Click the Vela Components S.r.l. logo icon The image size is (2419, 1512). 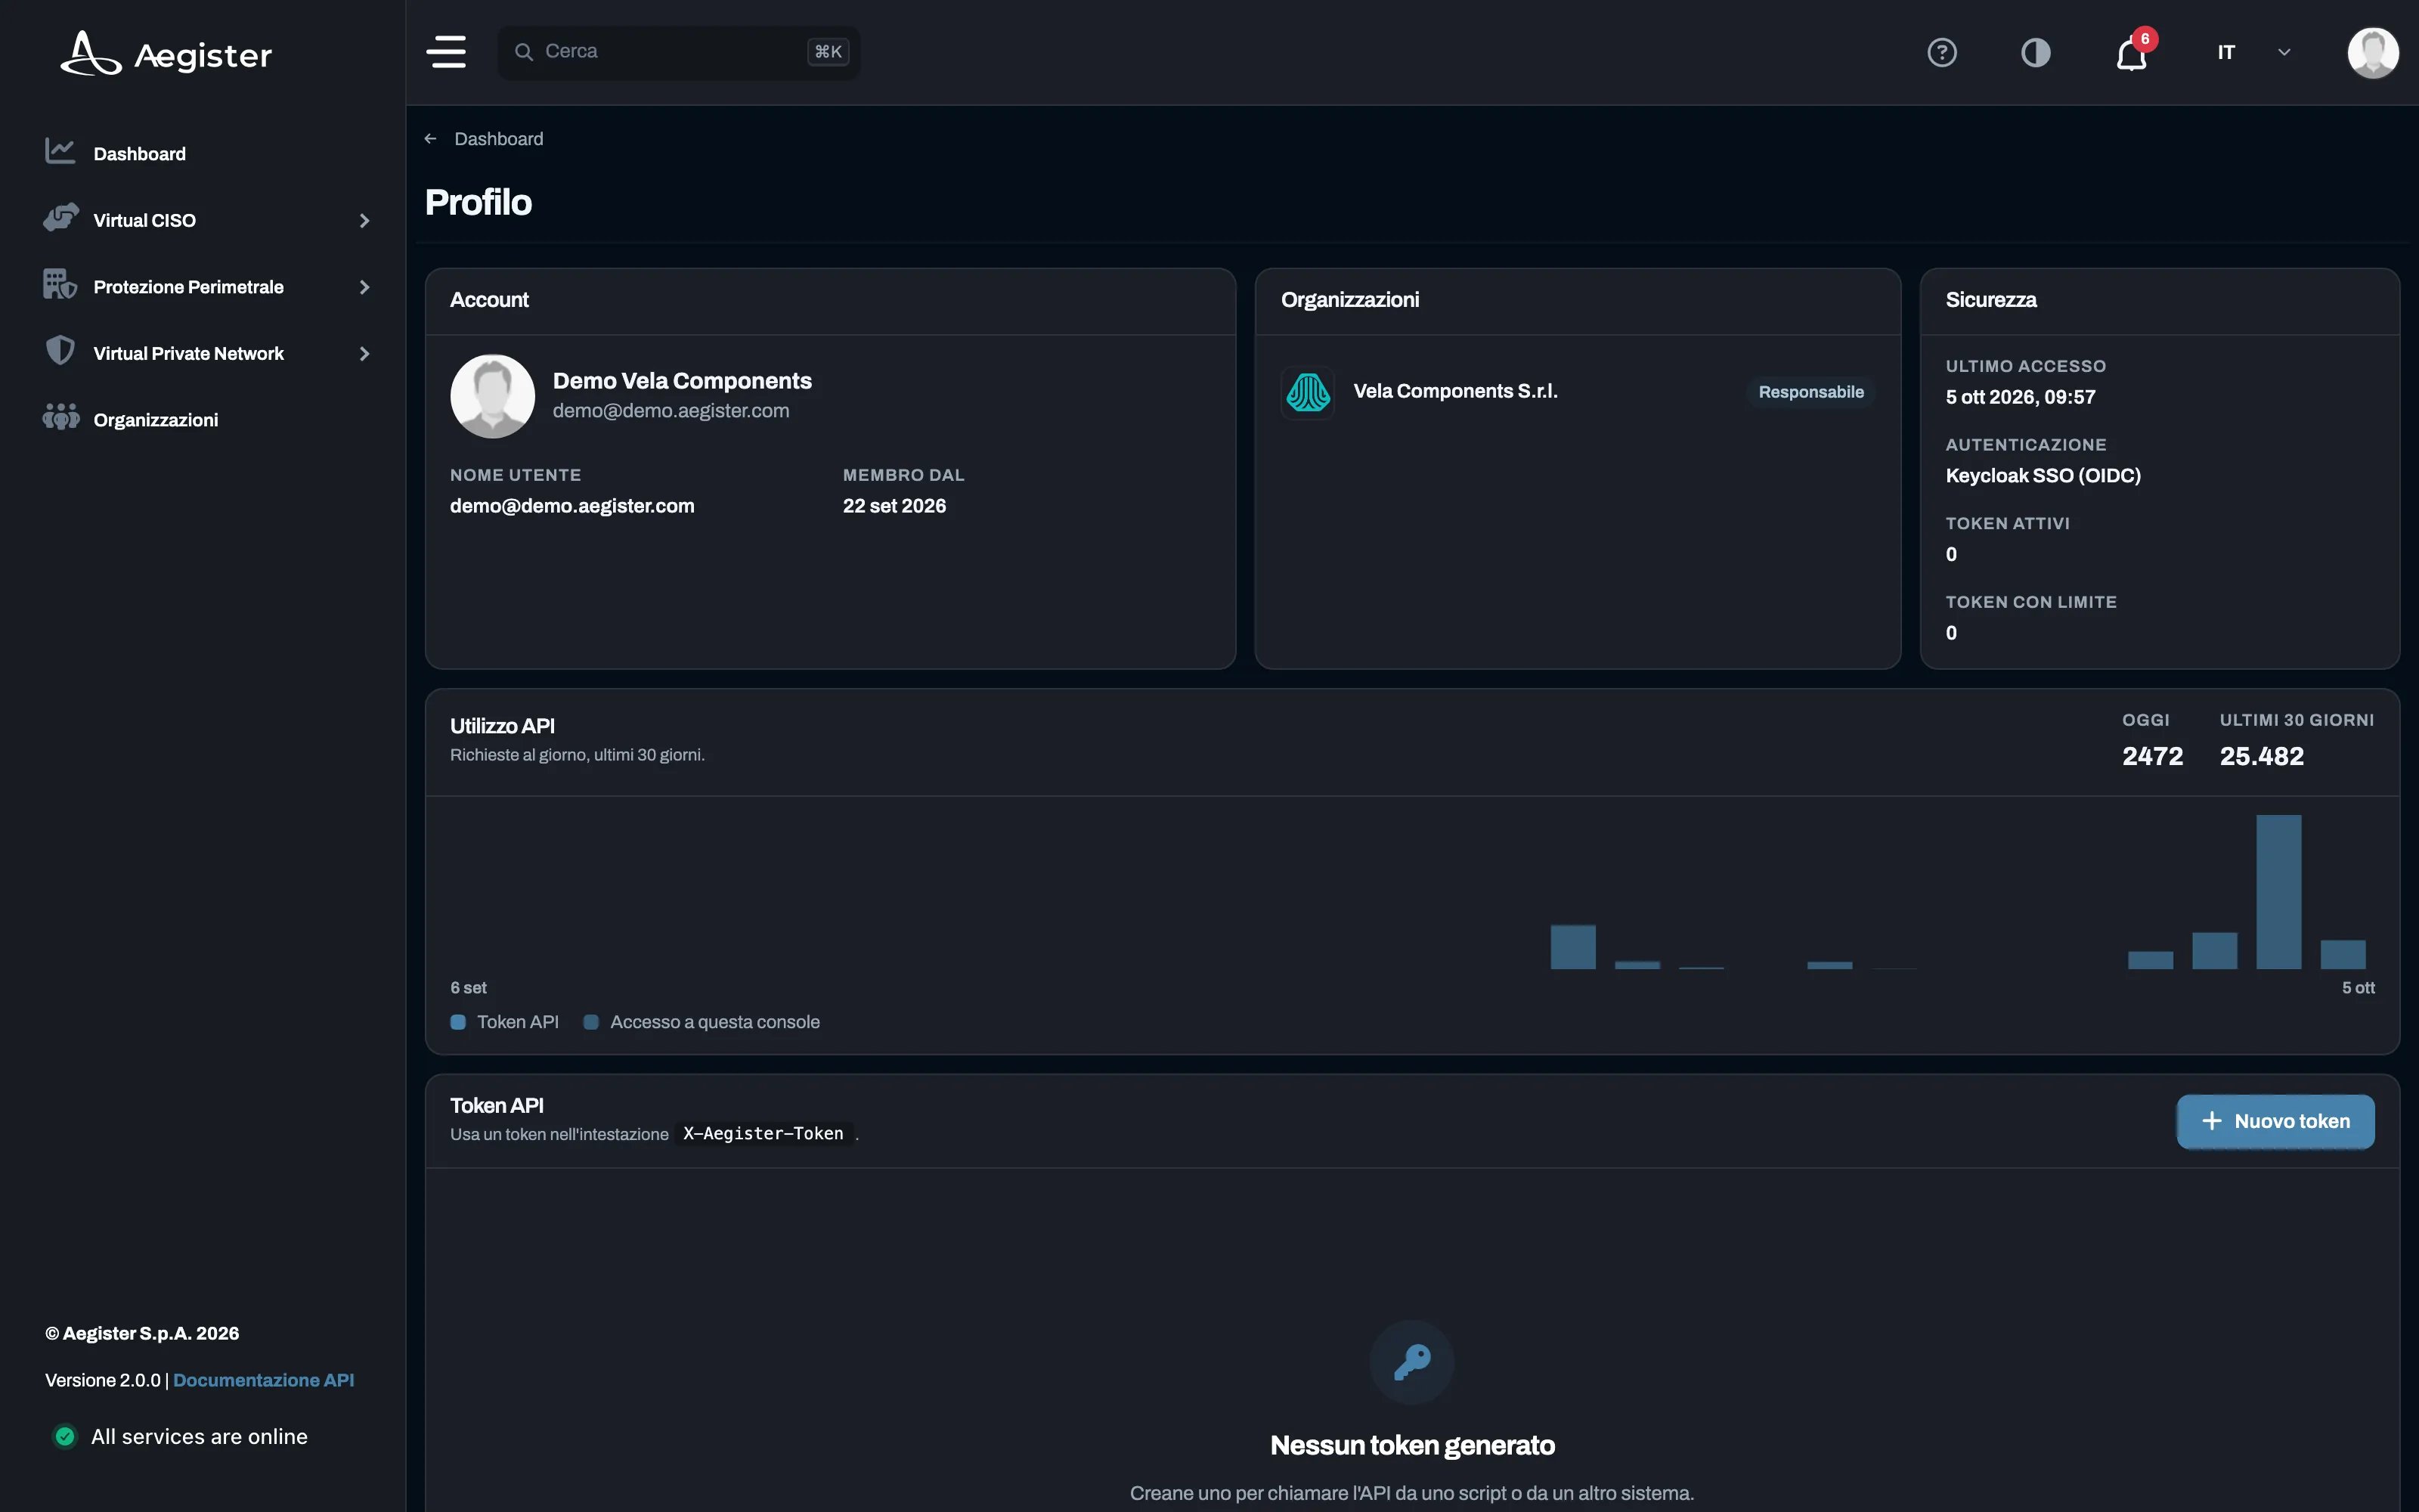(1308, 392)
